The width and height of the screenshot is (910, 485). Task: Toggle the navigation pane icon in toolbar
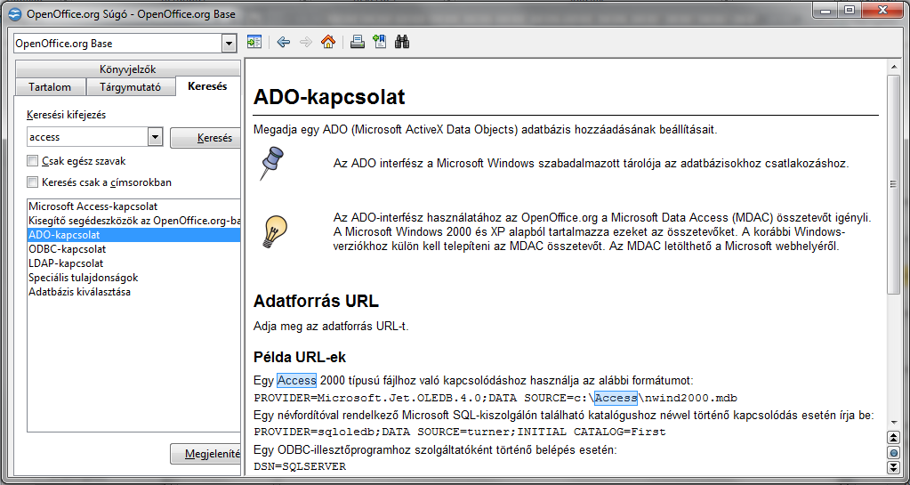[254, 42]
